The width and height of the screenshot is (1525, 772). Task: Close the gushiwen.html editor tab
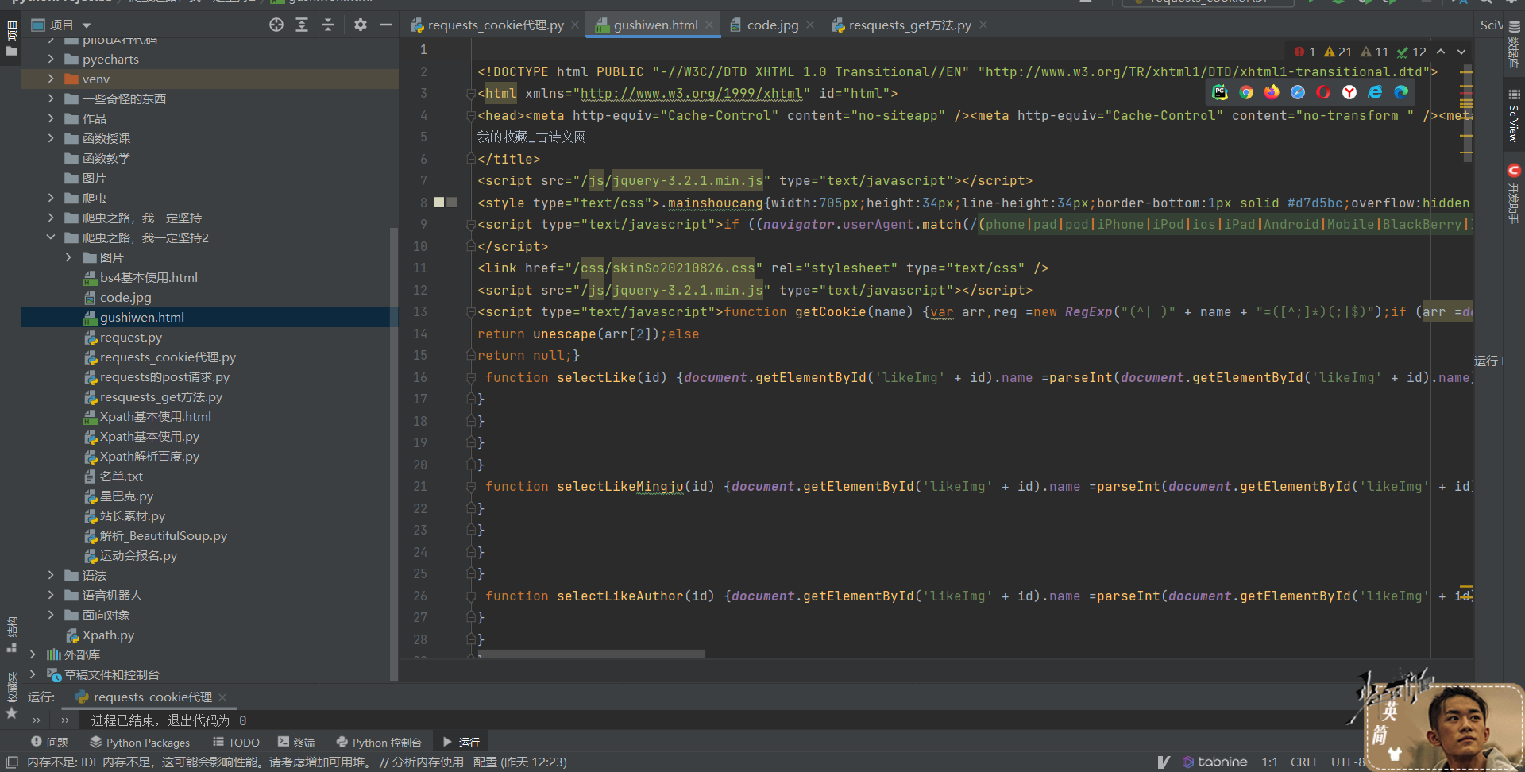(x=709, y=25)
